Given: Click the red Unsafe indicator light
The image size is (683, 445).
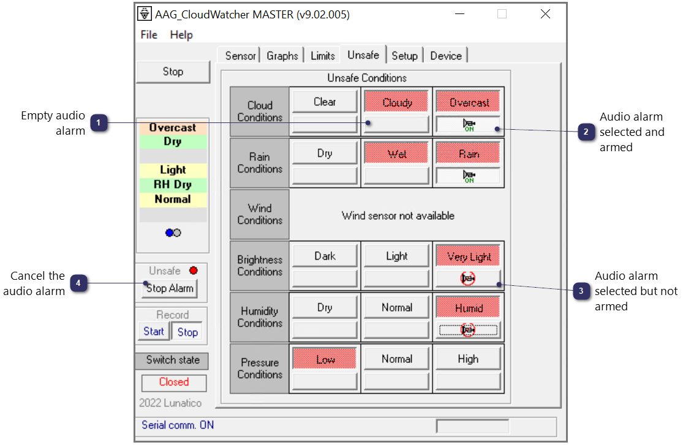Looking at the screenshot, I should (194, 271).
